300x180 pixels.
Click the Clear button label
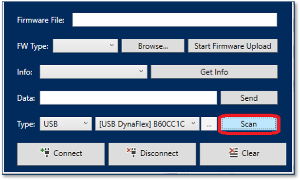click(x=250, y=153)
